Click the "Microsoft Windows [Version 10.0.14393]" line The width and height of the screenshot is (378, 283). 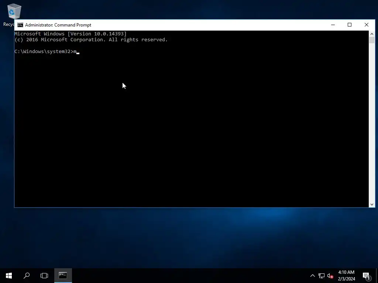(x=71, y=34)
